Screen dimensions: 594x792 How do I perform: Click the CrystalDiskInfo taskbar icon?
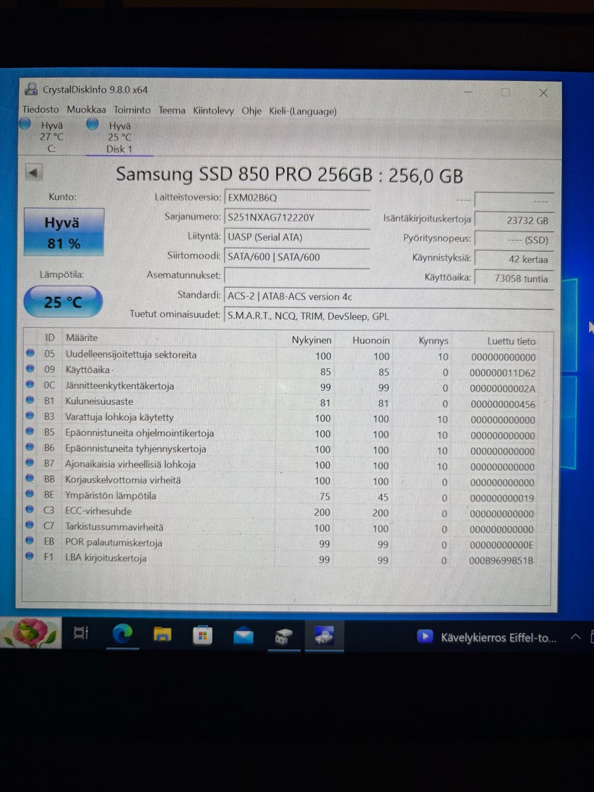pos(324,635)
